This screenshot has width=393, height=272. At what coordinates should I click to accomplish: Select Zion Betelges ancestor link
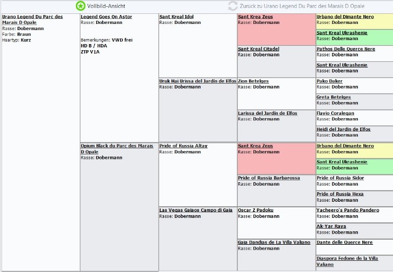[253, 81]
